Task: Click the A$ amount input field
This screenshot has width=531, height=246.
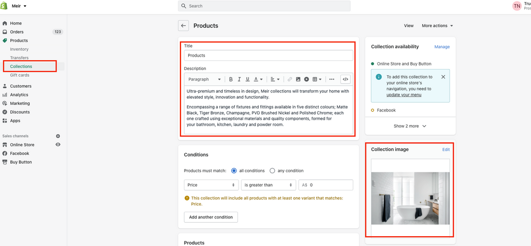Action: (x=326, y=185)
